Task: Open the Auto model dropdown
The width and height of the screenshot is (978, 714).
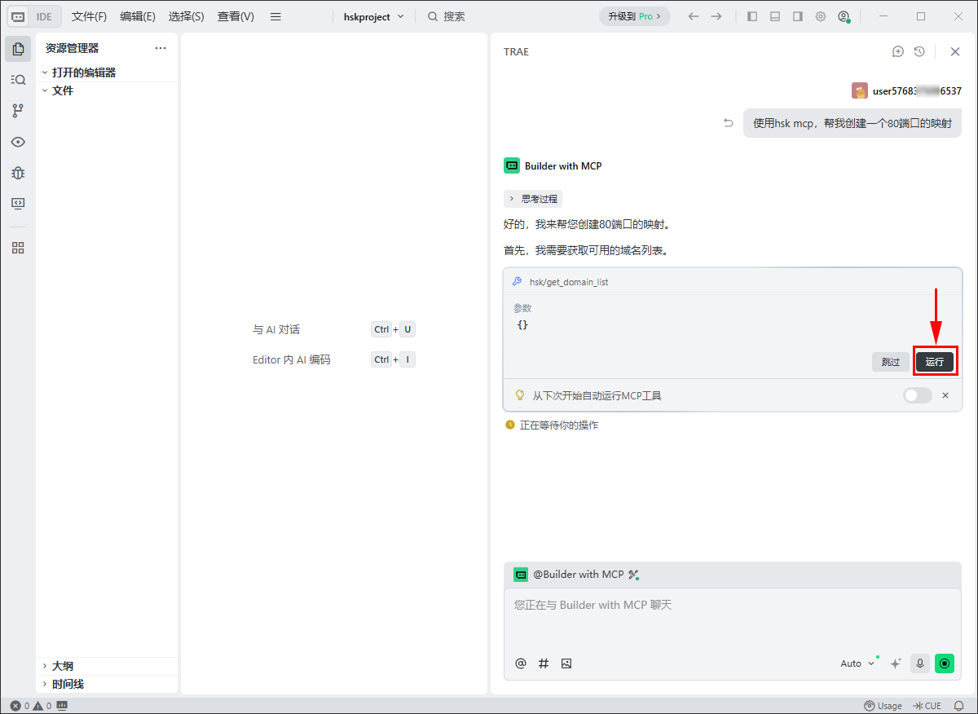Action: pyautogui.click(x=857, y=663)
